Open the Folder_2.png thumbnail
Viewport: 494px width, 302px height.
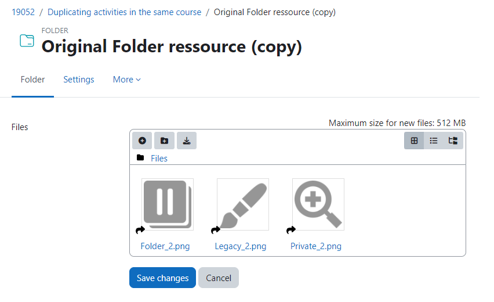[x=168, y=204]
